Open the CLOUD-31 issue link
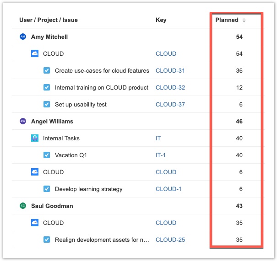The height and width of the screenshot is (261, 277). coord(170,71)
